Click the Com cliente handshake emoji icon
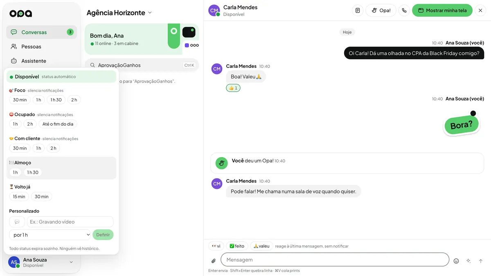 pos(11,139)
